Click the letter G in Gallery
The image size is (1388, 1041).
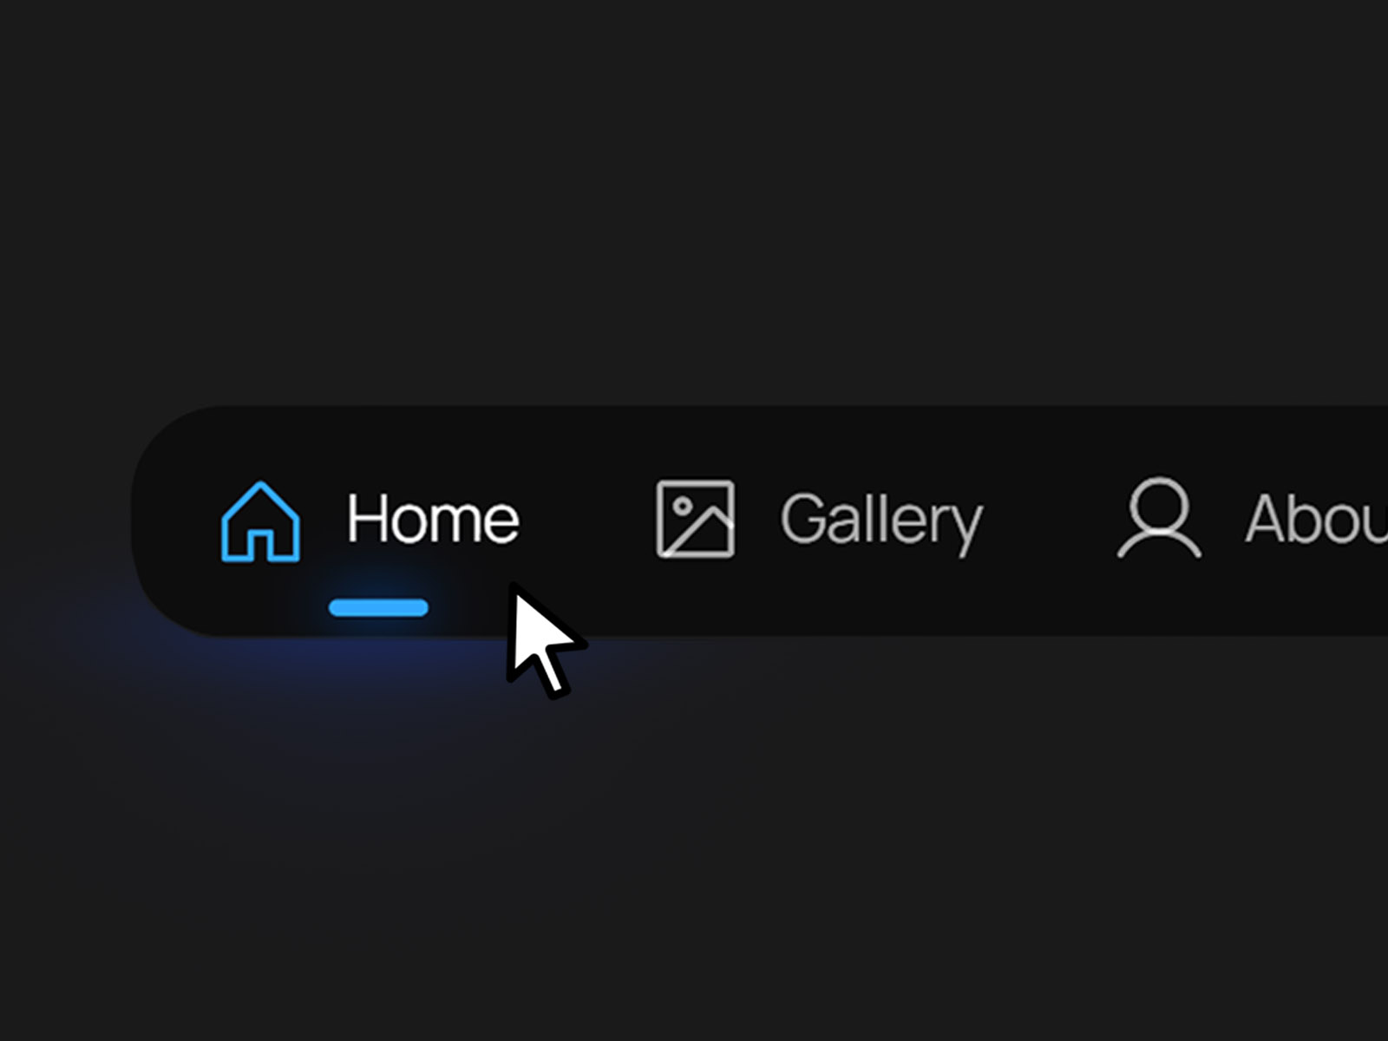(x=802, y=519)
